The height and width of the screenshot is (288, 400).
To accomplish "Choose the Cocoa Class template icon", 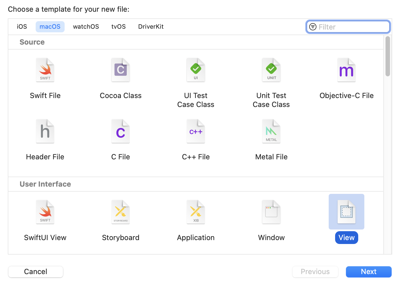I will click(x=121, y=70).
